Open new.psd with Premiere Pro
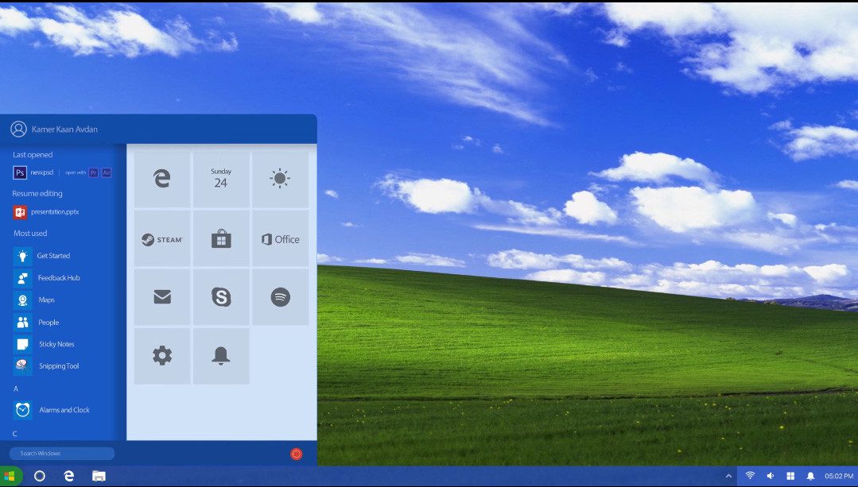 tap(93, 172)
